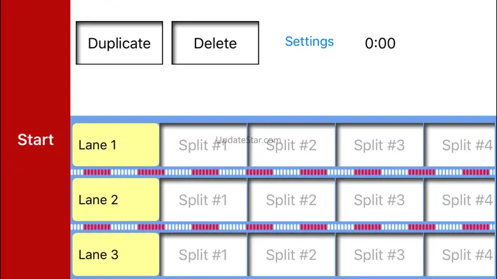Click Split #4 field in Lane 2
The height and width of the screenshot is (279, 497).
(461, 200)
